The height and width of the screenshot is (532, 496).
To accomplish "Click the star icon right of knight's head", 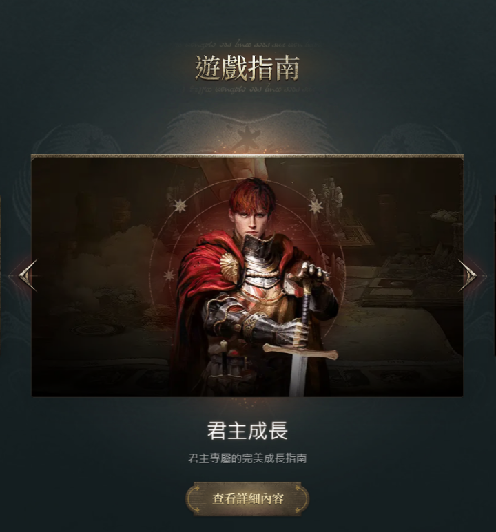I will coord(316,206).
